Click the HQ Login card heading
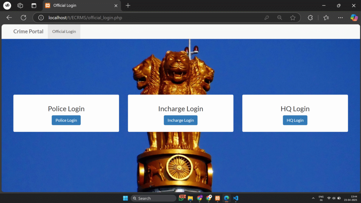 (295, 109)
